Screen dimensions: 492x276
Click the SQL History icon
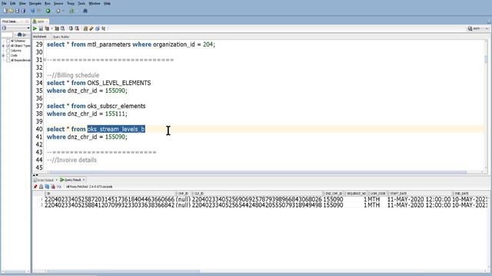click(x=98, y=28)
